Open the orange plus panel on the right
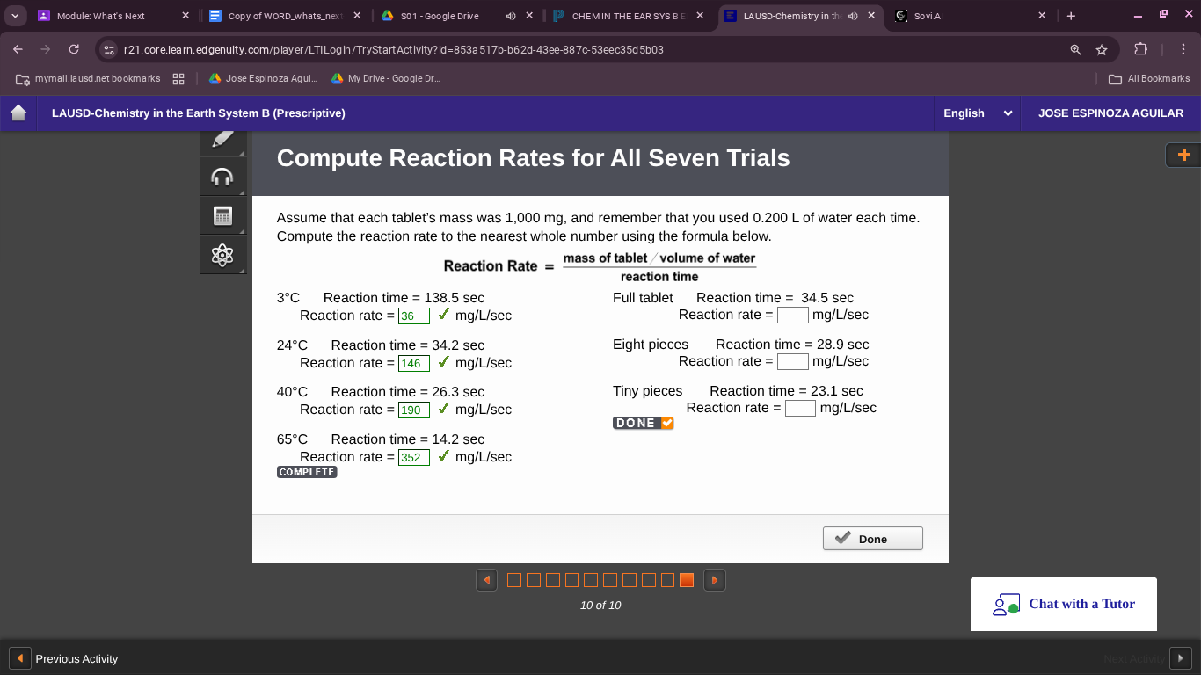This screenshot has height=675, width=1201. click(x=1183, y=155)
